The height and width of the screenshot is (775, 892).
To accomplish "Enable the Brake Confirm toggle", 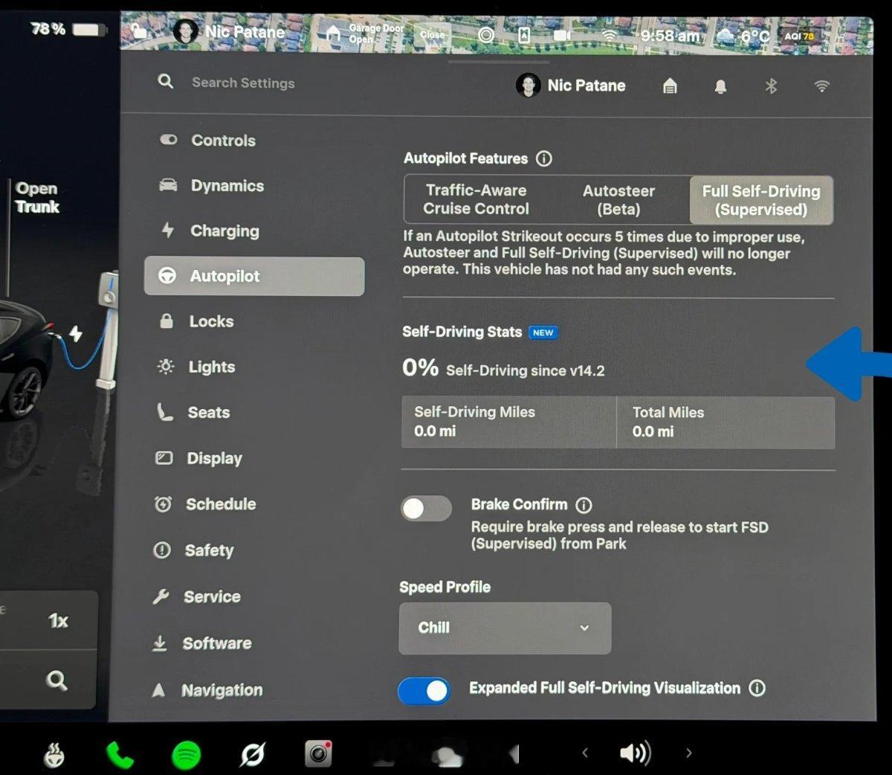I will click(426, 509).
